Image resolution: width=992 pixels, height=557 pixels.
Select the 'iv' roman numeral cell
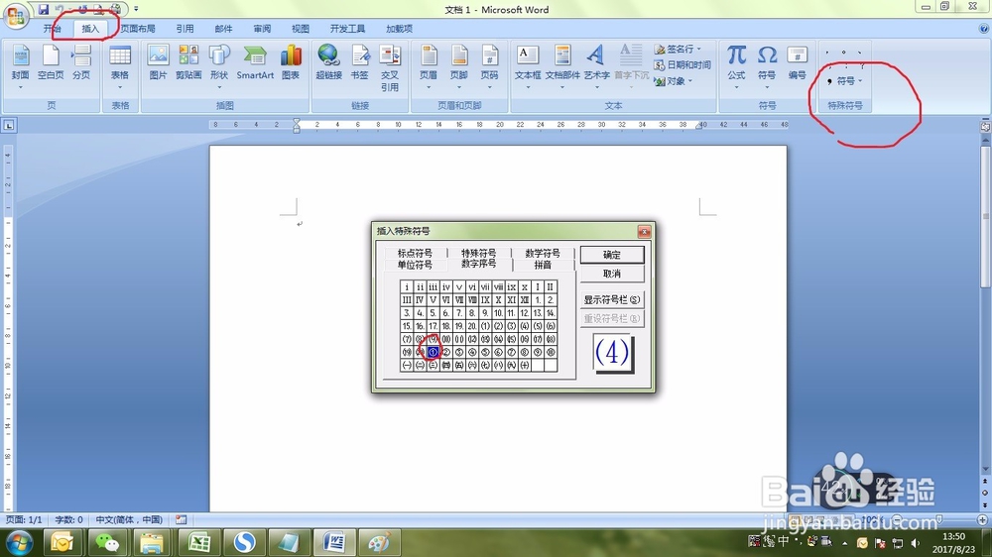[446, 286]
